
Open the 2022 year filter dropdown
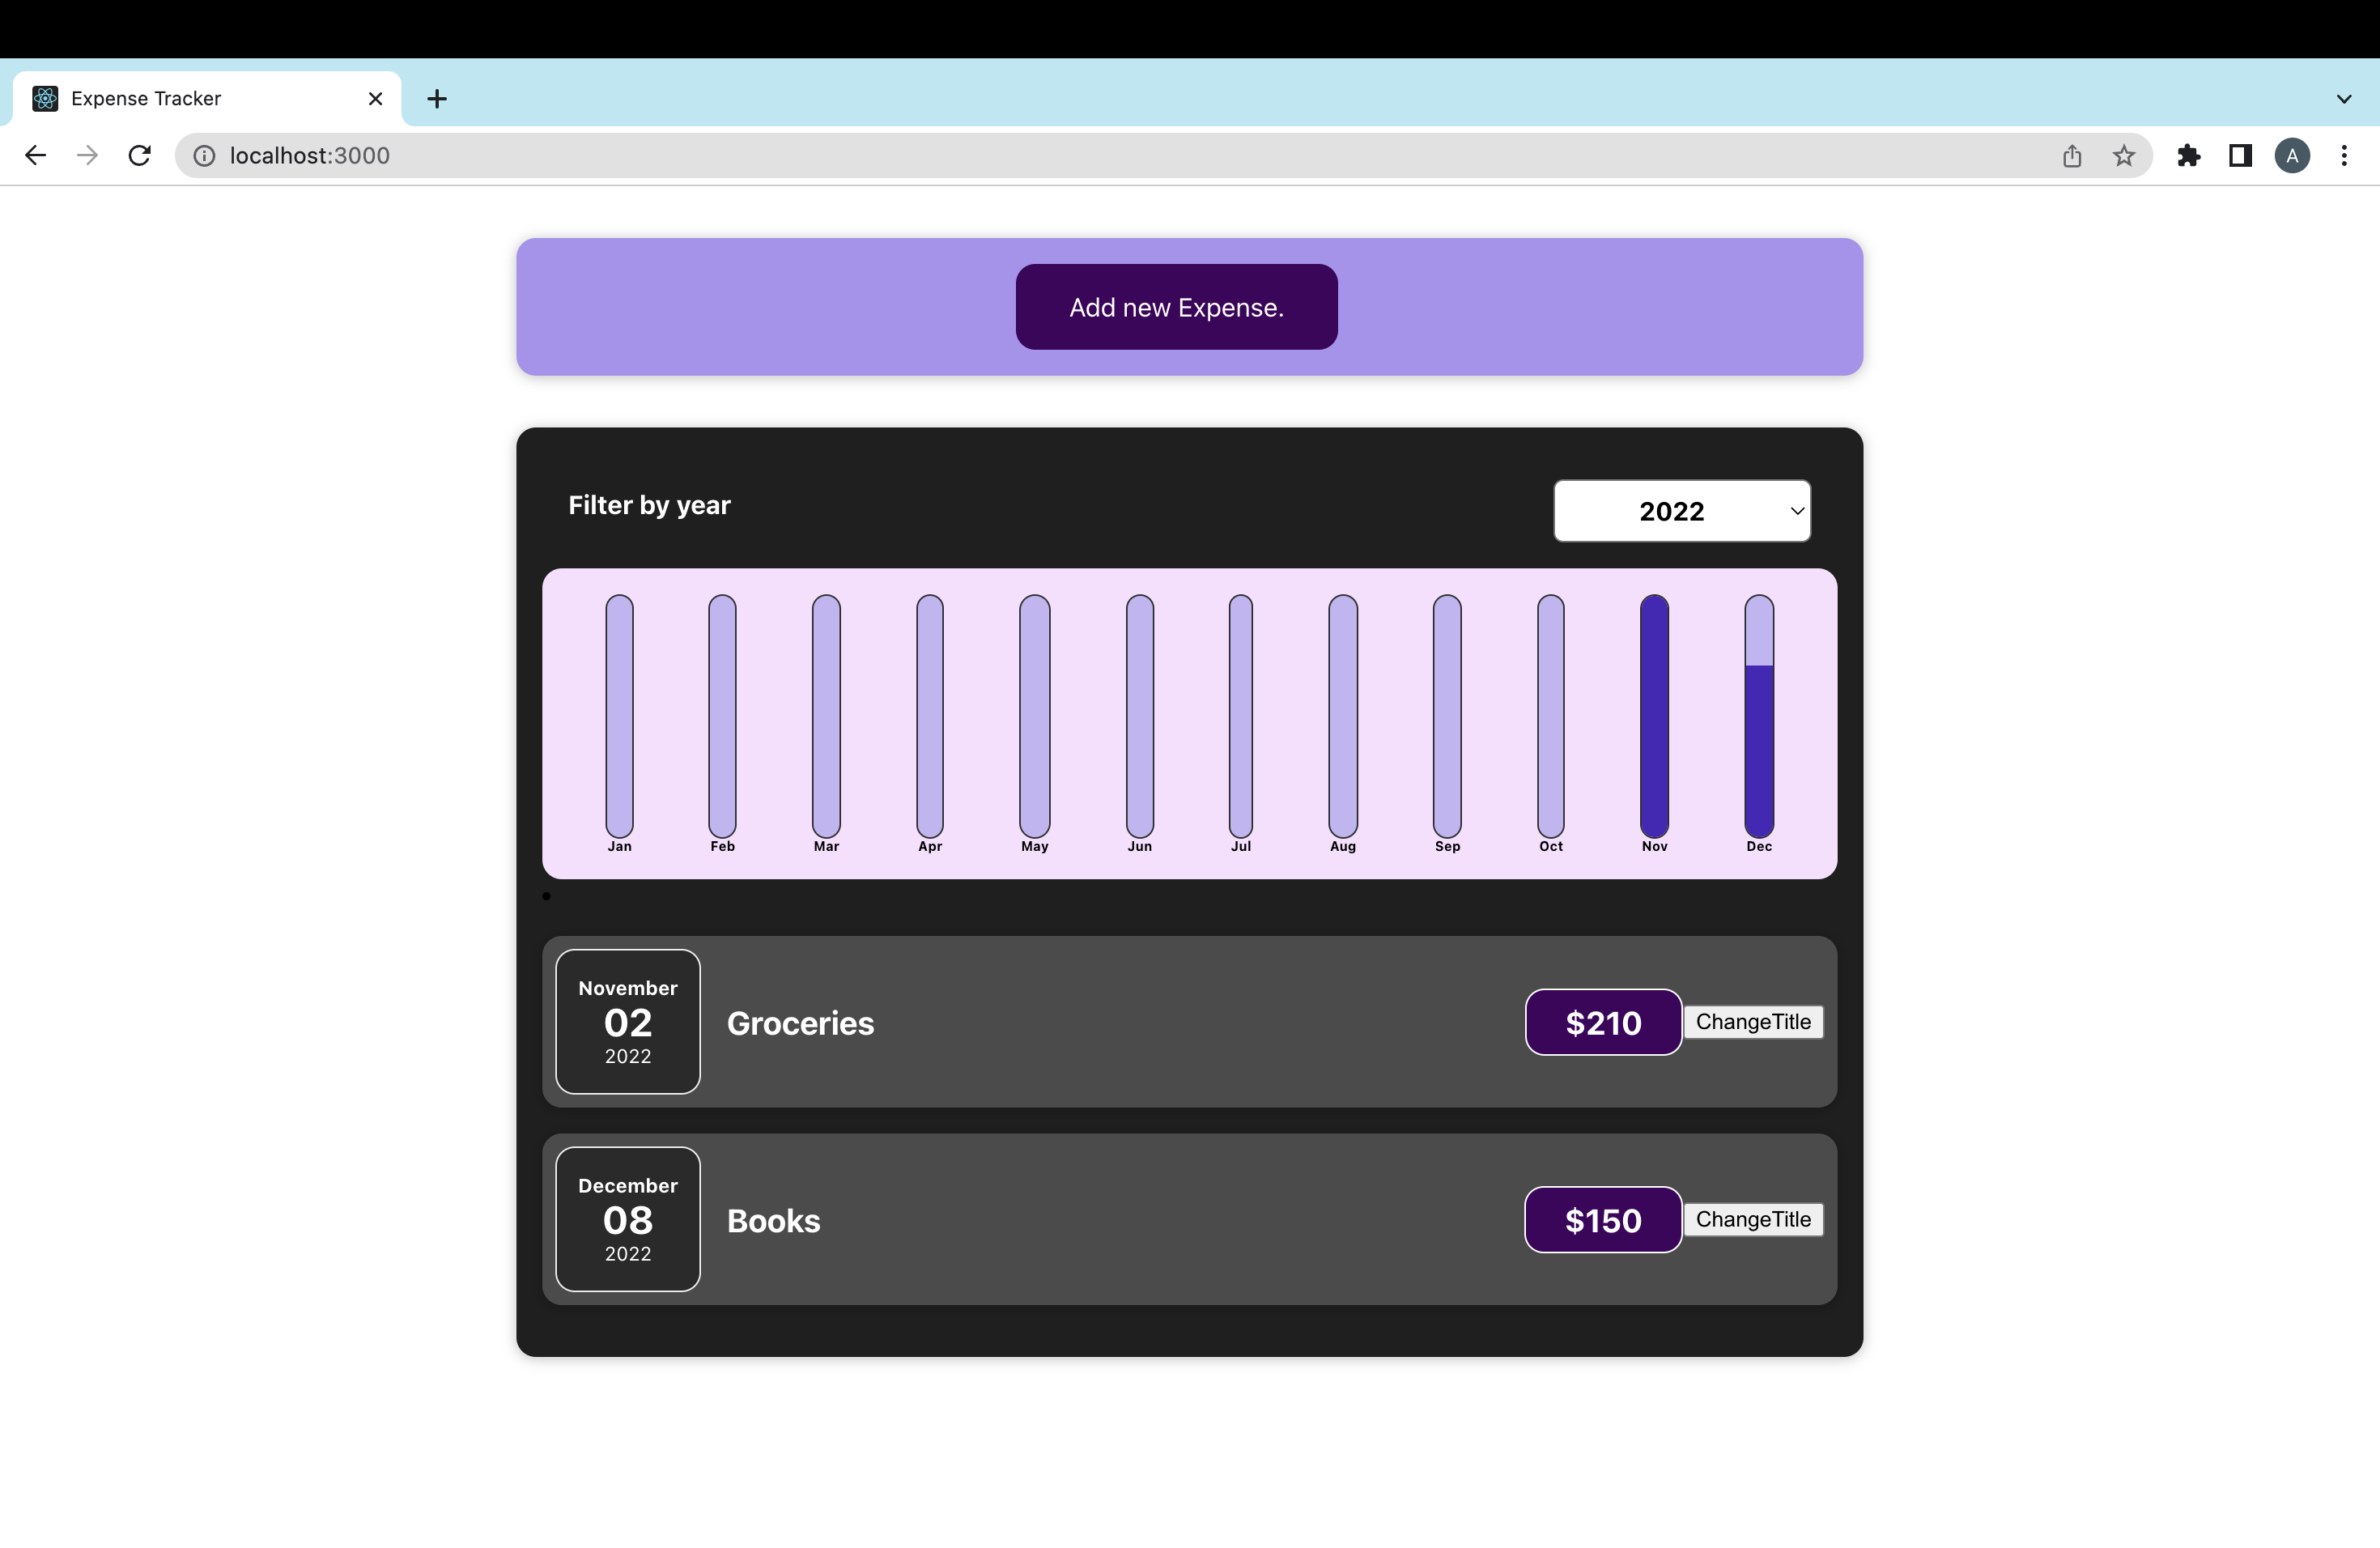click(x=1682, y=511)
